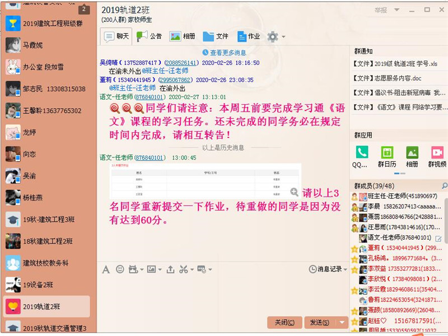This screenshot has height=336, width=448.
Task: Click the upload file icon
Action: pyautogui.click(x=170, y=269)
